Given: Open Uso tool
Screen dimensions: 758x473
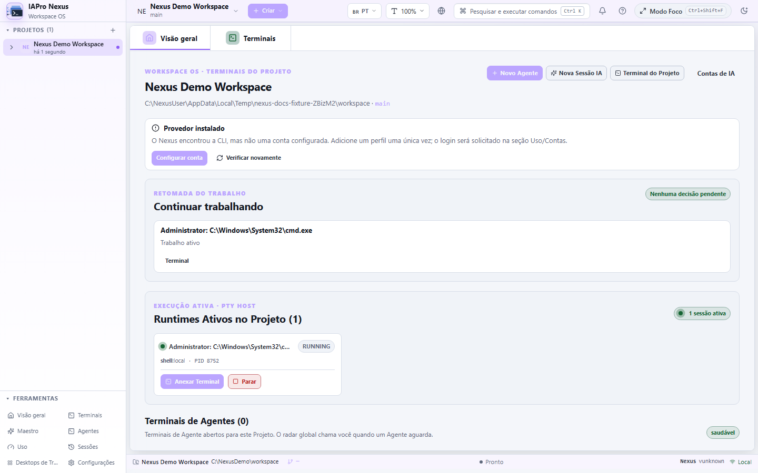Looking at the screenshot, I should (17, 447).
